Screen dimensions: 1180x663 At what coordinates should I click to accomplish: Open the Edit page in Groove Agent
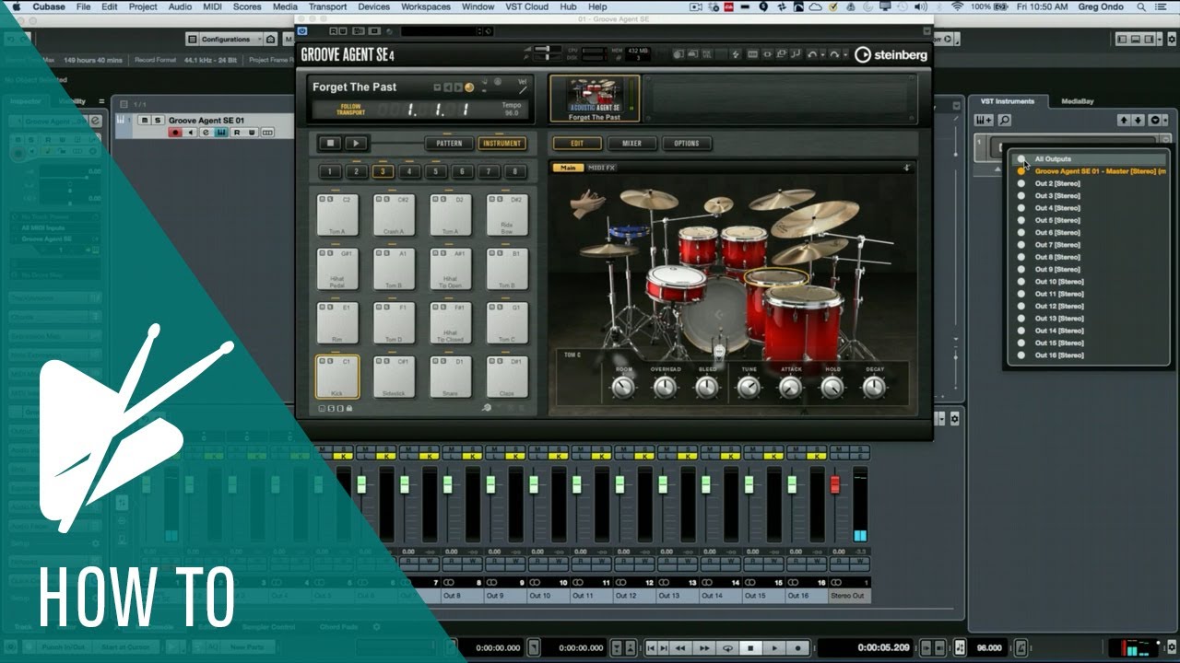point(577,144)
